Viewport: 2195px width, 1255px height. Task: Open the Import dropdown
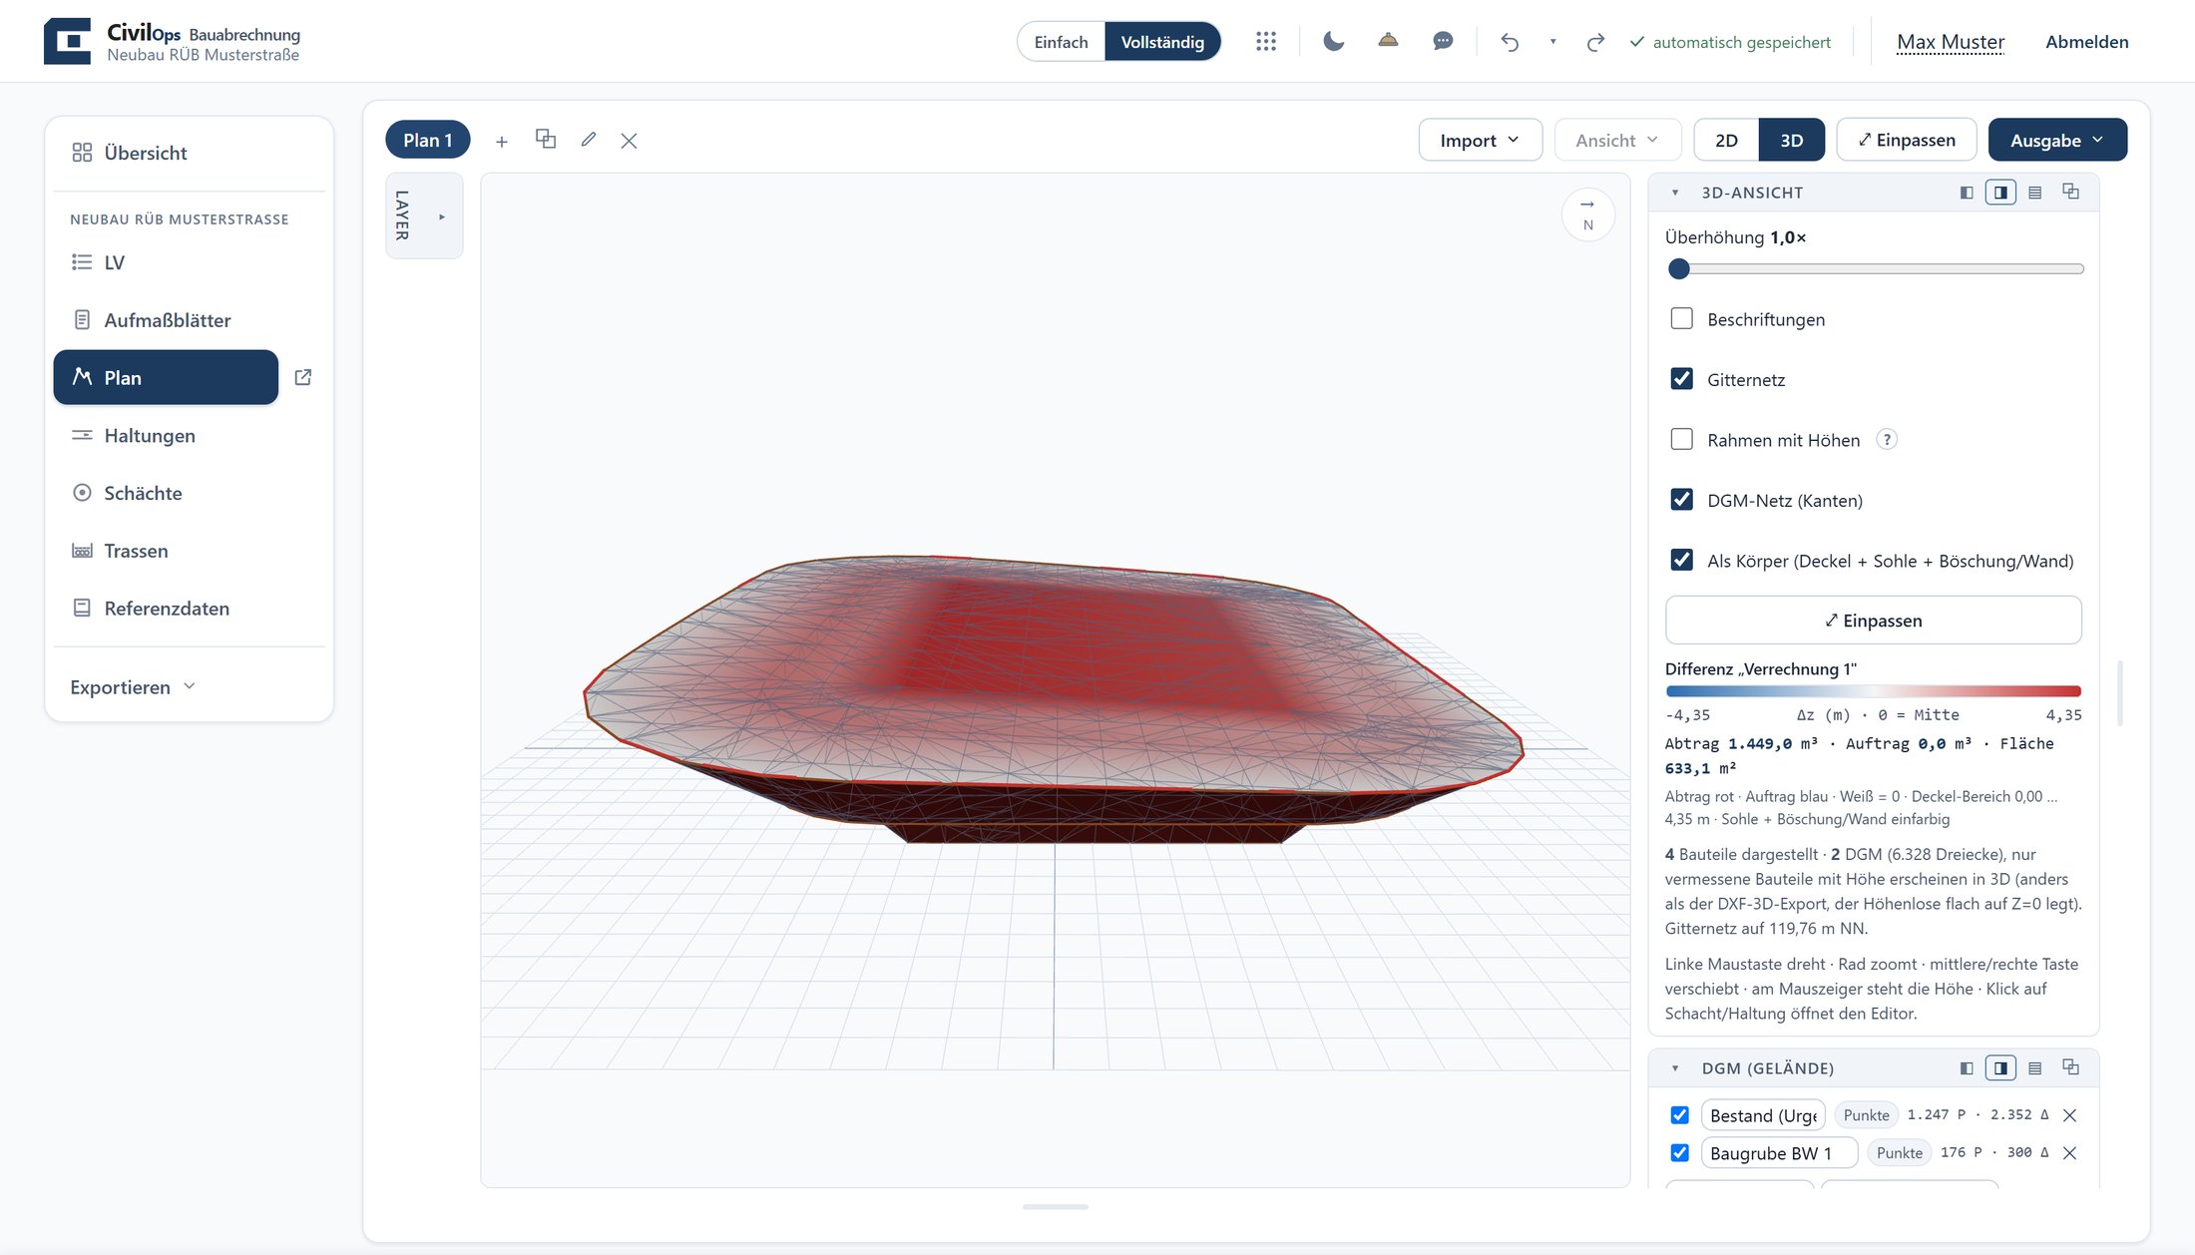pyautogui.click(x=1480, y=140)
